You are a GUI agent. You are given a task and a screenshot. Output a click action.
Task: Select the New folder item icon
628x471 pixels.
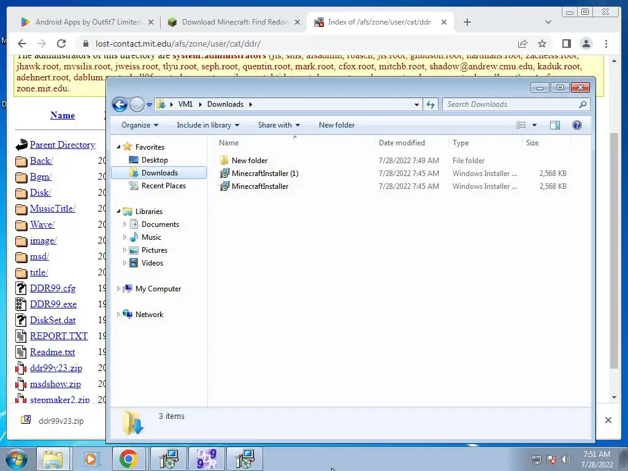224,161
